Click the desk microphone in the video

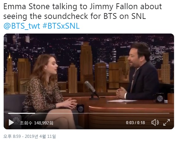[x=91, y=90]
